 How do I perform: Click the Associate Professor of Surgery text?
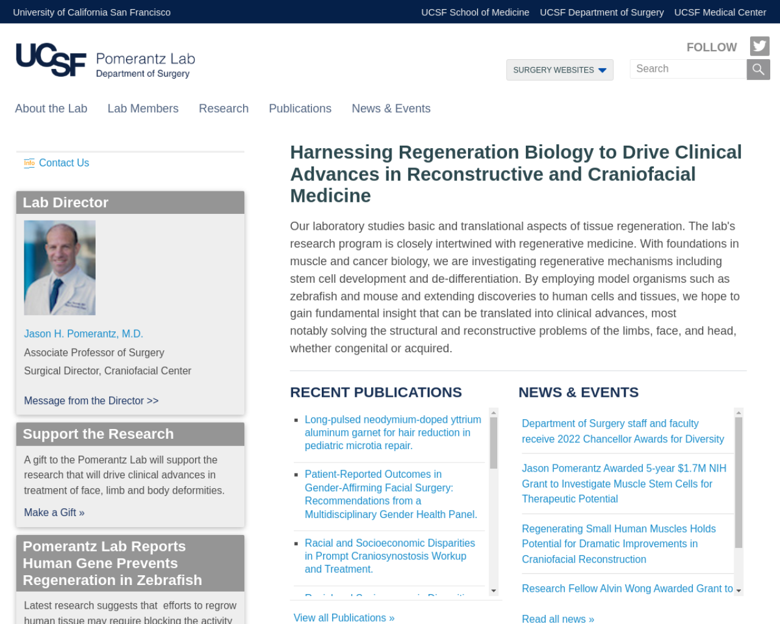coord(94,353)
